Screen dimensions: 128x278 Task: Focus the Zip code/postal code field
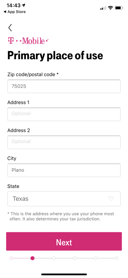point(64,86)
